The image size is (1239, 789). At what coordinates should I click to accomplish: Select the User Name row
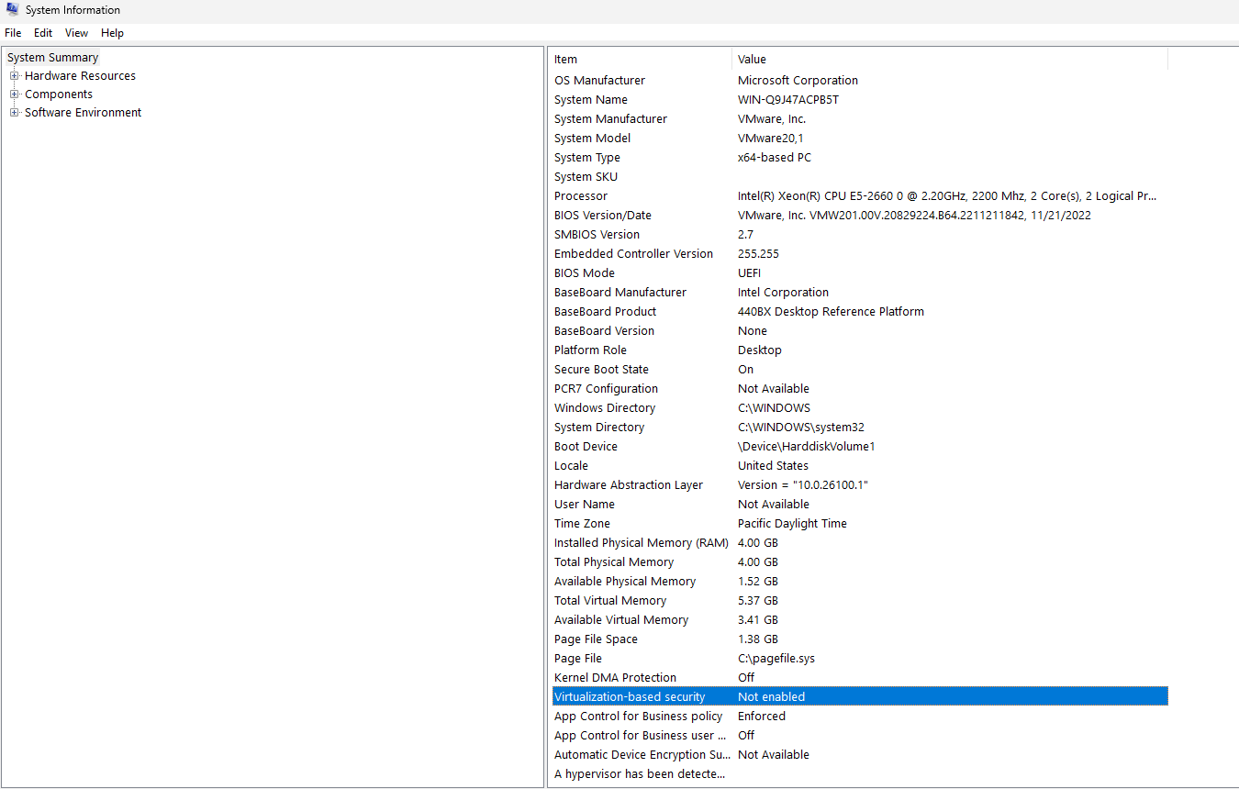pos(860,505)
